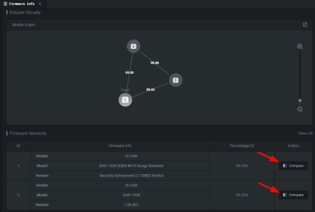
Task: Click the 'Dataset Visually' section heading
Action: [x=25, y=12]
